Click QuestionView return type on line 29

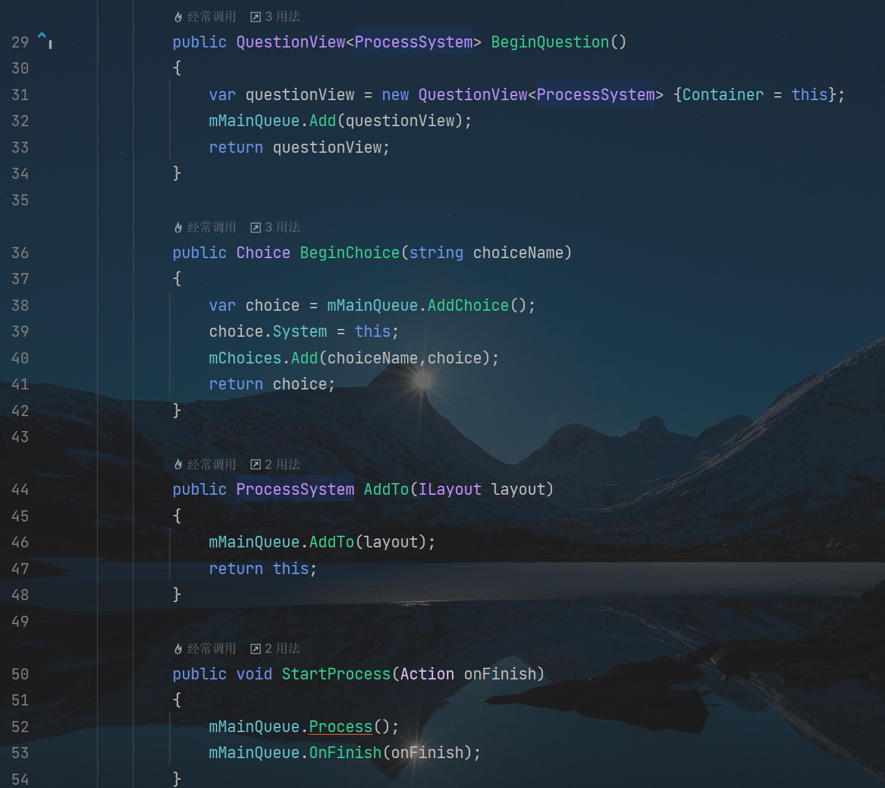(291, 42)
